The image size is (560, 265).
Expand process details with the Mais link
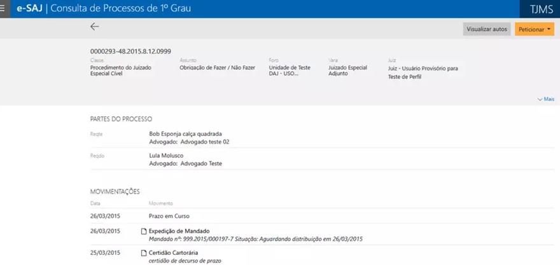tap(546, 99)
